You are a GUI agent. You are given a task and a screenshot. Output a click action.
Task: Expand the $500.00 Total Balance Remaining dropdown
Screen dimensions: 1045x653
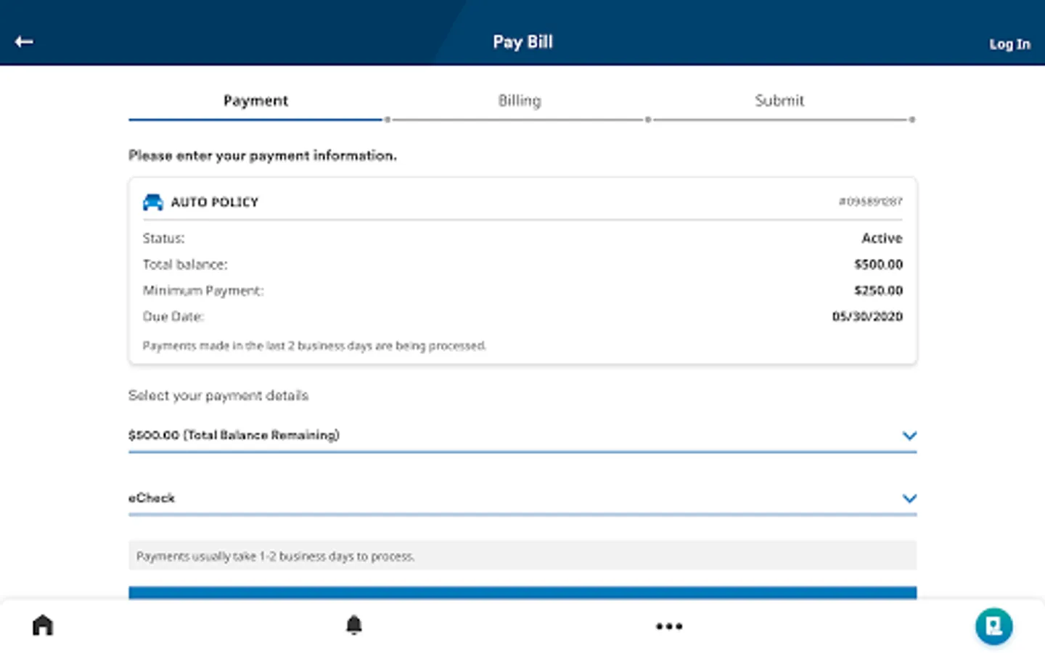point(522,435)
